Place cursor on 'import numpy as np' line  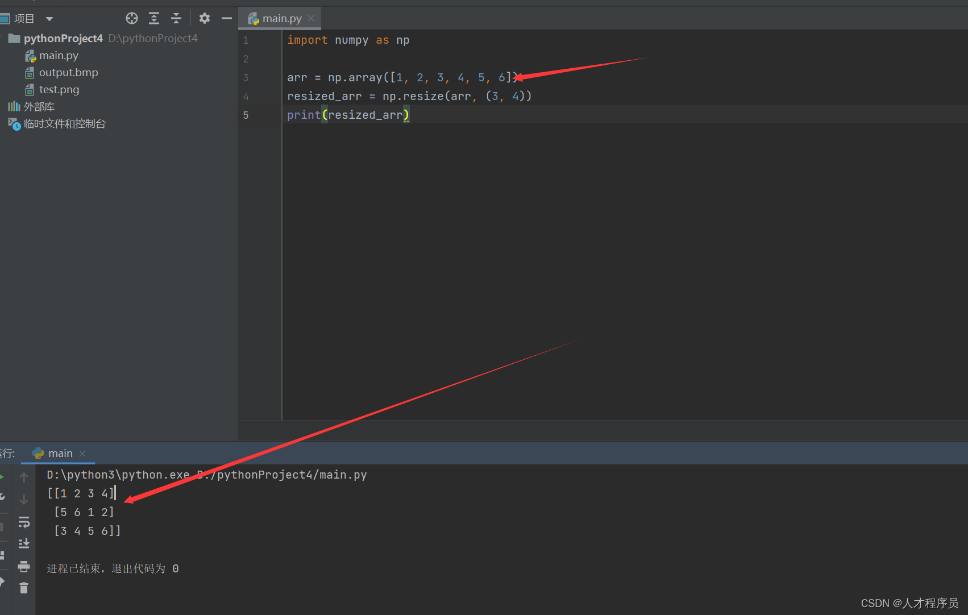(x=348, y=40)
